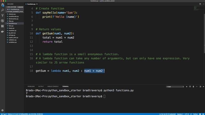Click line number 10 in the gutter

coord(31,33)
